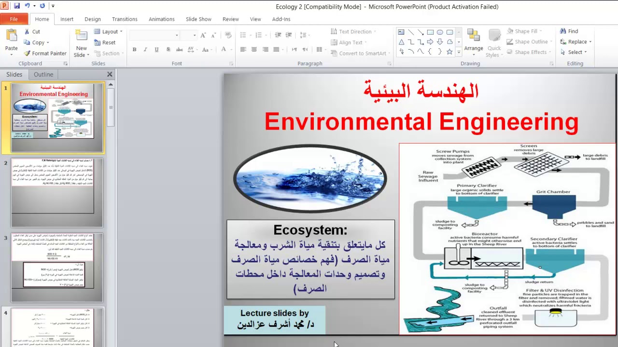Select slide 2 thumbnail

click(57, 193)
